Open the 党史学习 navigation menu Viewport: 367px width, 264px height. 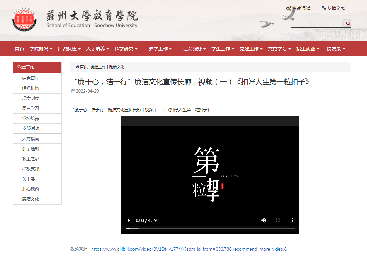pyautogui.click(x=279, y=49)
